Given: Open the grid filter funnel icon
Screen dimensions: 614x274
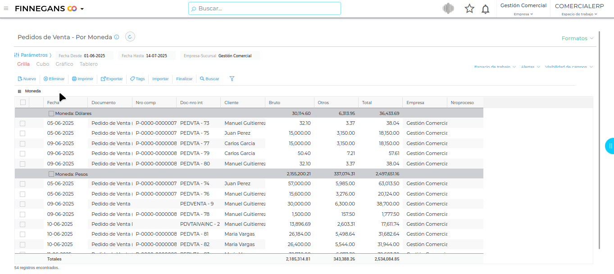Looking at the screenshot, I should pyautogui.click(x=232, y=79).
